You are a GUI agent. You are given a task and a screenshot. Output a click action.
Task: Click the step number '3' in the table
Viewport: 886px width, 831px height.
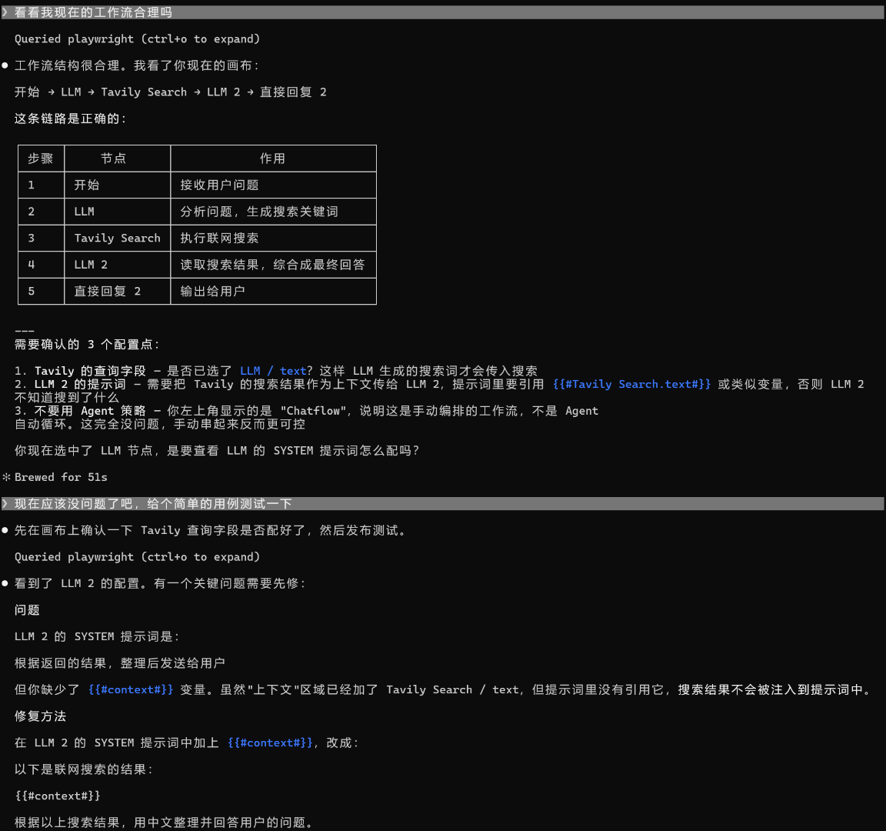tap(31, 238)
